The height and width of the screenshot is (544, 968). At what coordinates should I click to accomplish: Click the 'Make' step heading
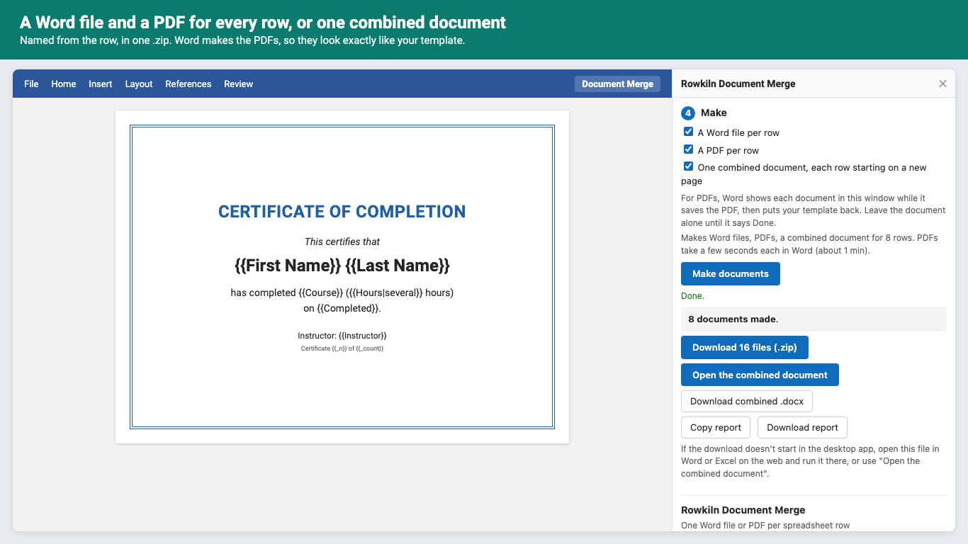tap(714, 113)
